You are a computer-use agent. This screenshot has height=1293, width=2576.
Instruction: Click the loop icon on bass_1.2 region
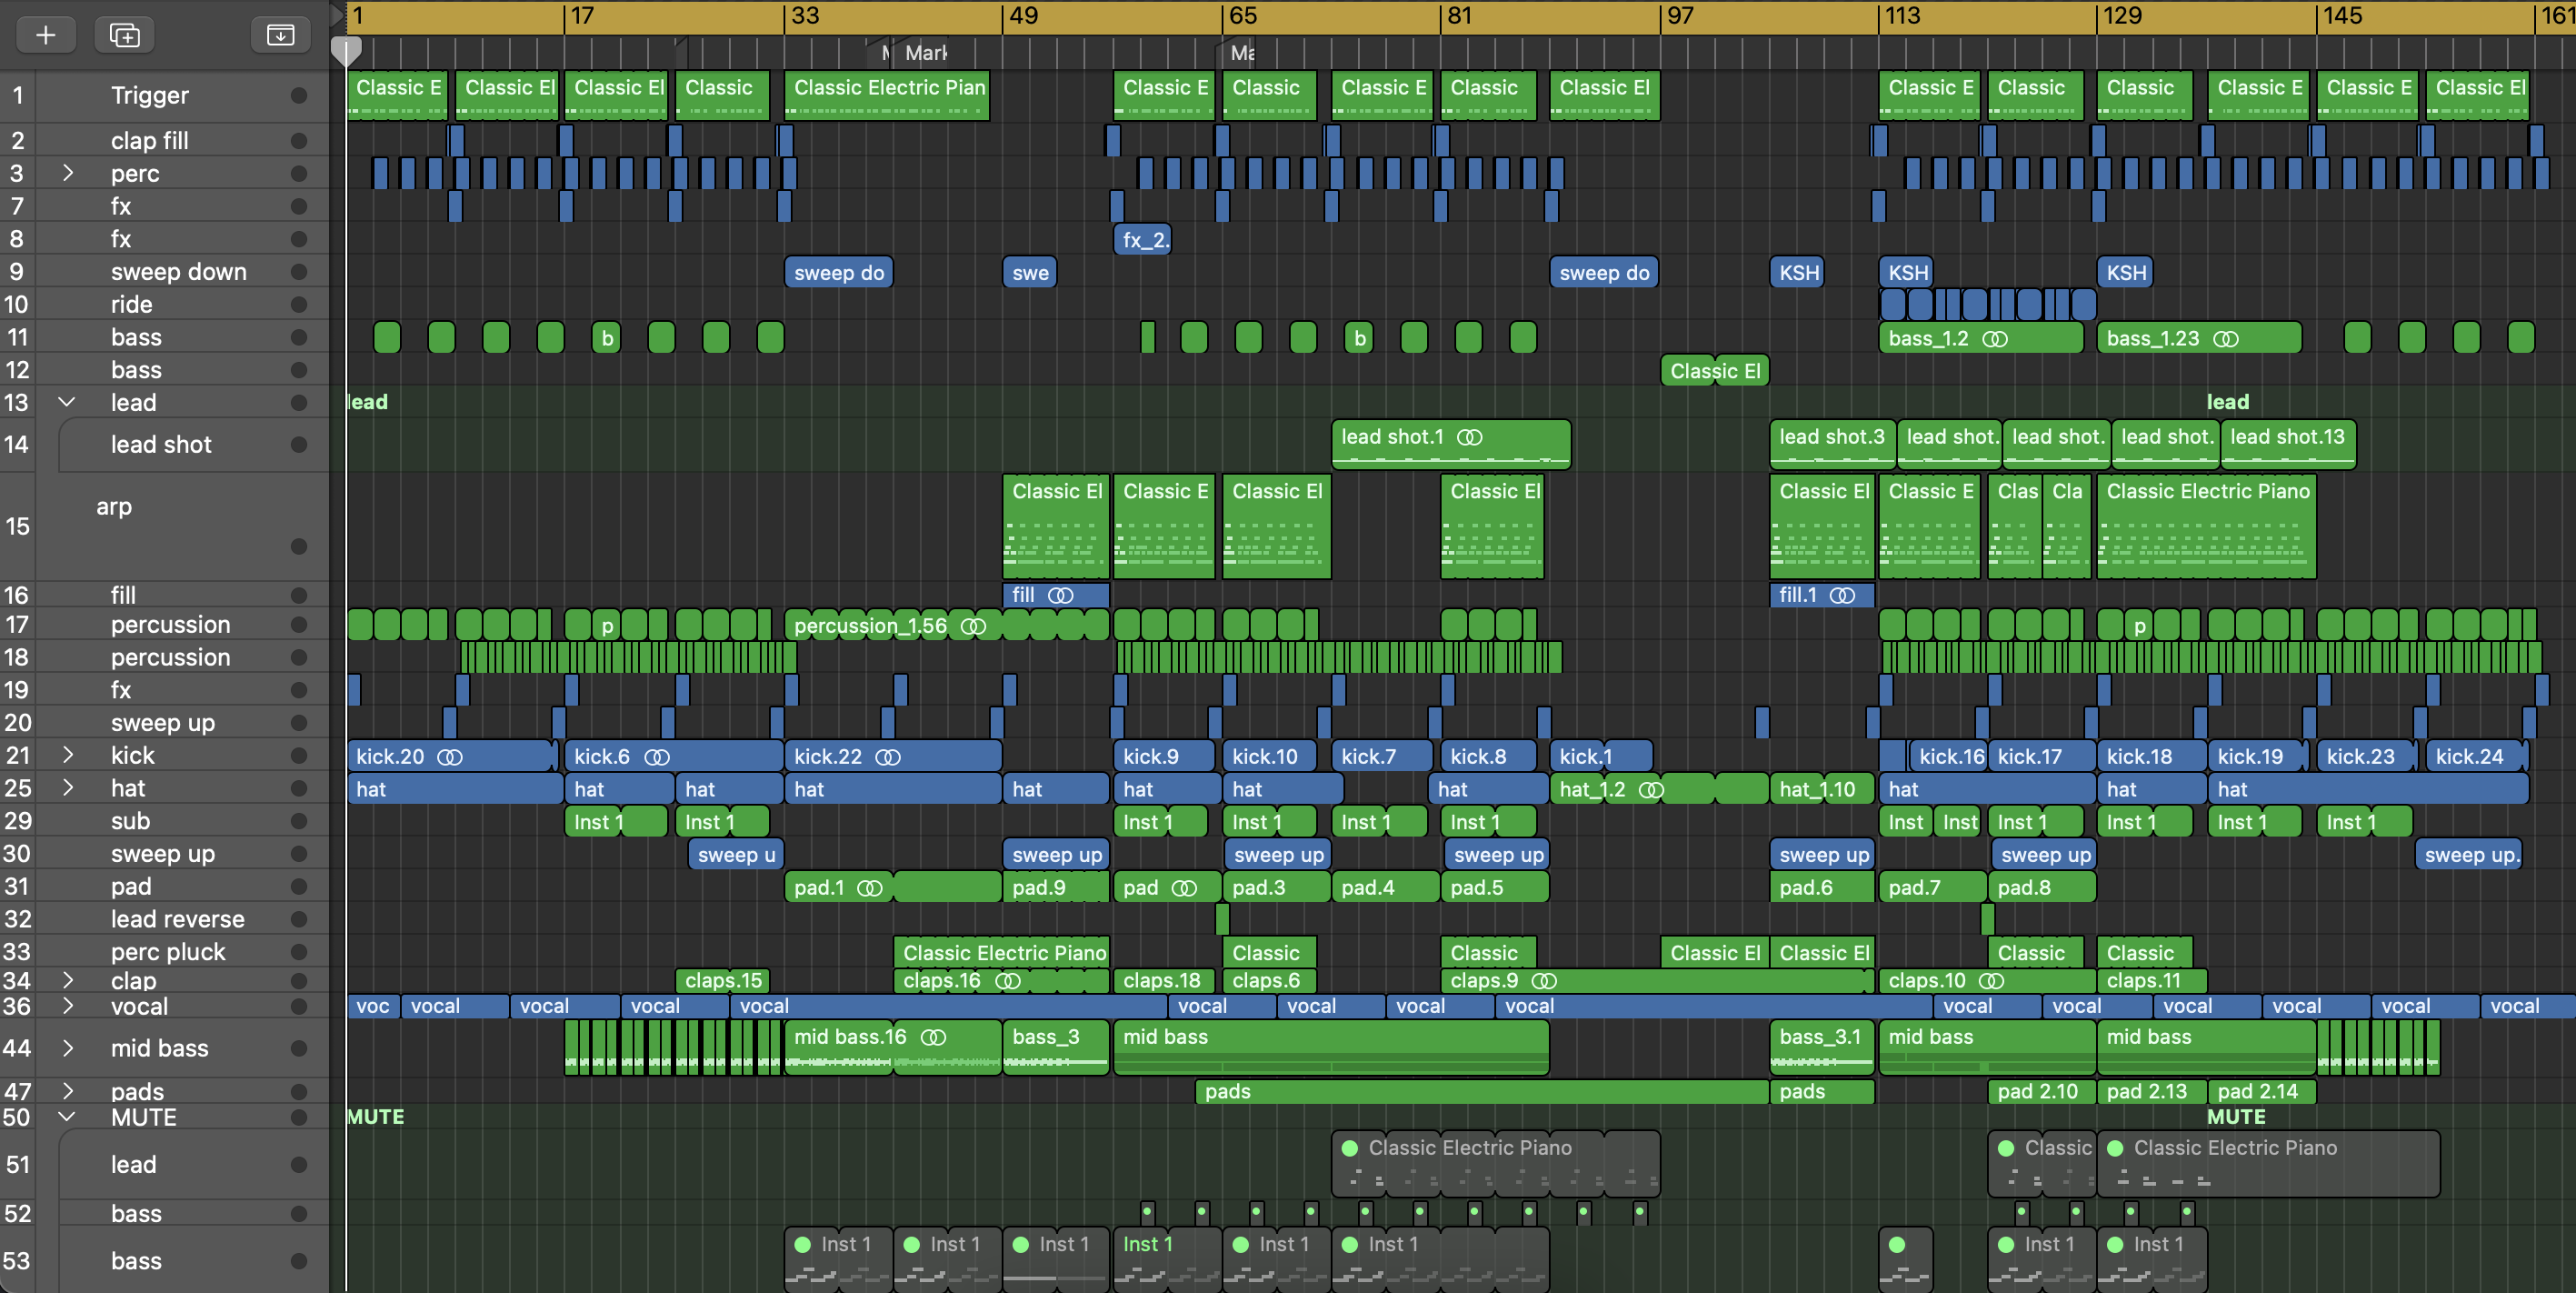tap(1994, 339)
